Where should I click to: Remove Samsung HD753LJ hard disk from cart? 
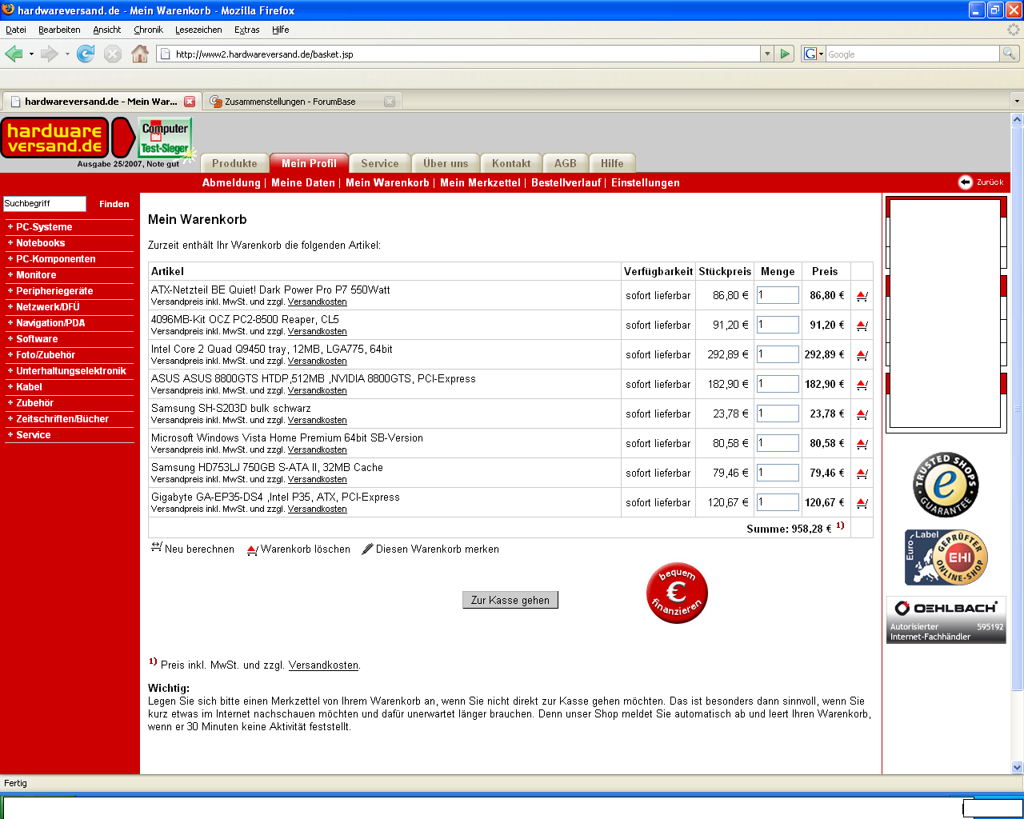click(862, 473)
